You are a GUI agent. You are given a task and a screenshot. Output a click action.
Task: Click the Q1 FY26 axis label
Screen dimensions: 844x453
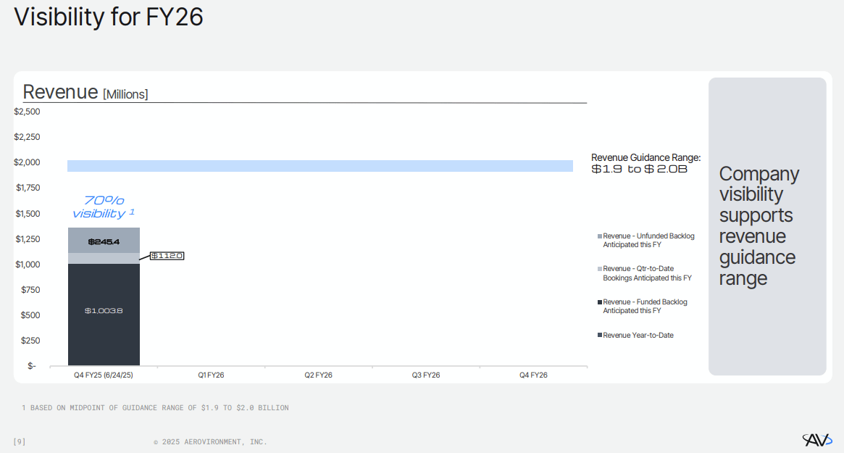[211, 375]
